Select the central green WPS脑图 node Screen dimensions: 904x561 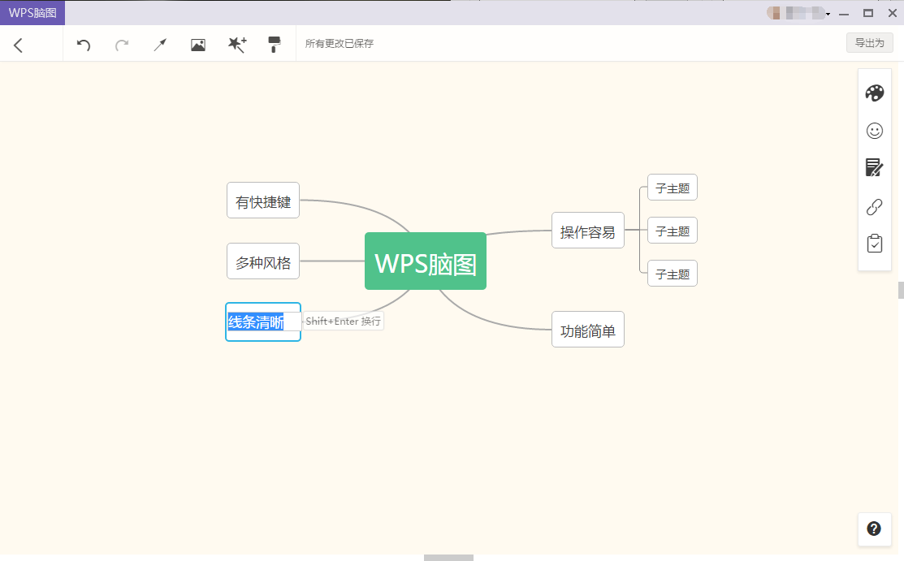point(426,261)
